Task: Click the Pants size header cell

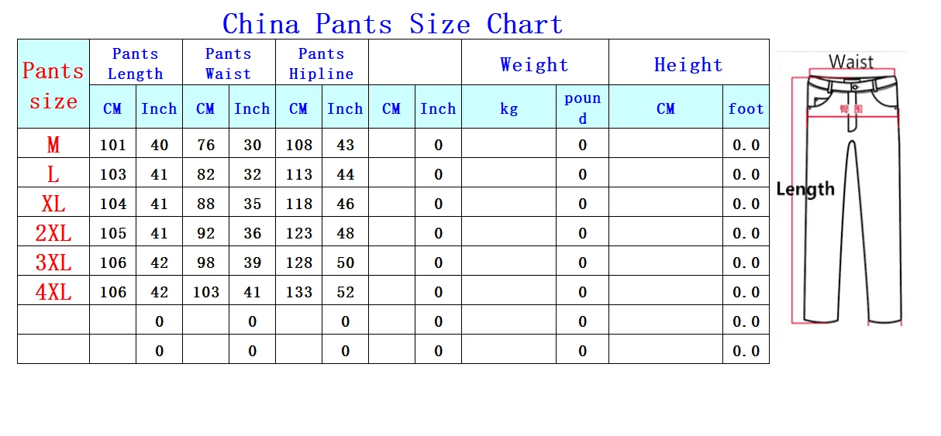Action: point(53,84)
